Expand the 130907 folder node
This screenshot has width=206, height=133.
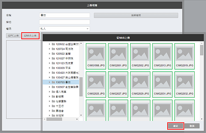49,87
